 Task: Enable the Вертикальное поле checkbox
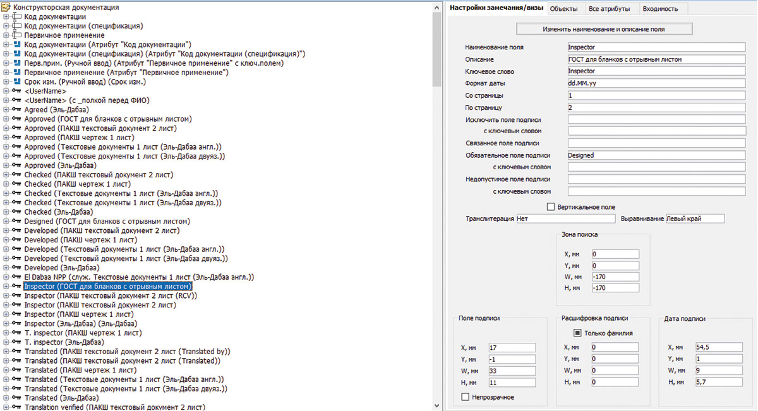coord(550,207)
